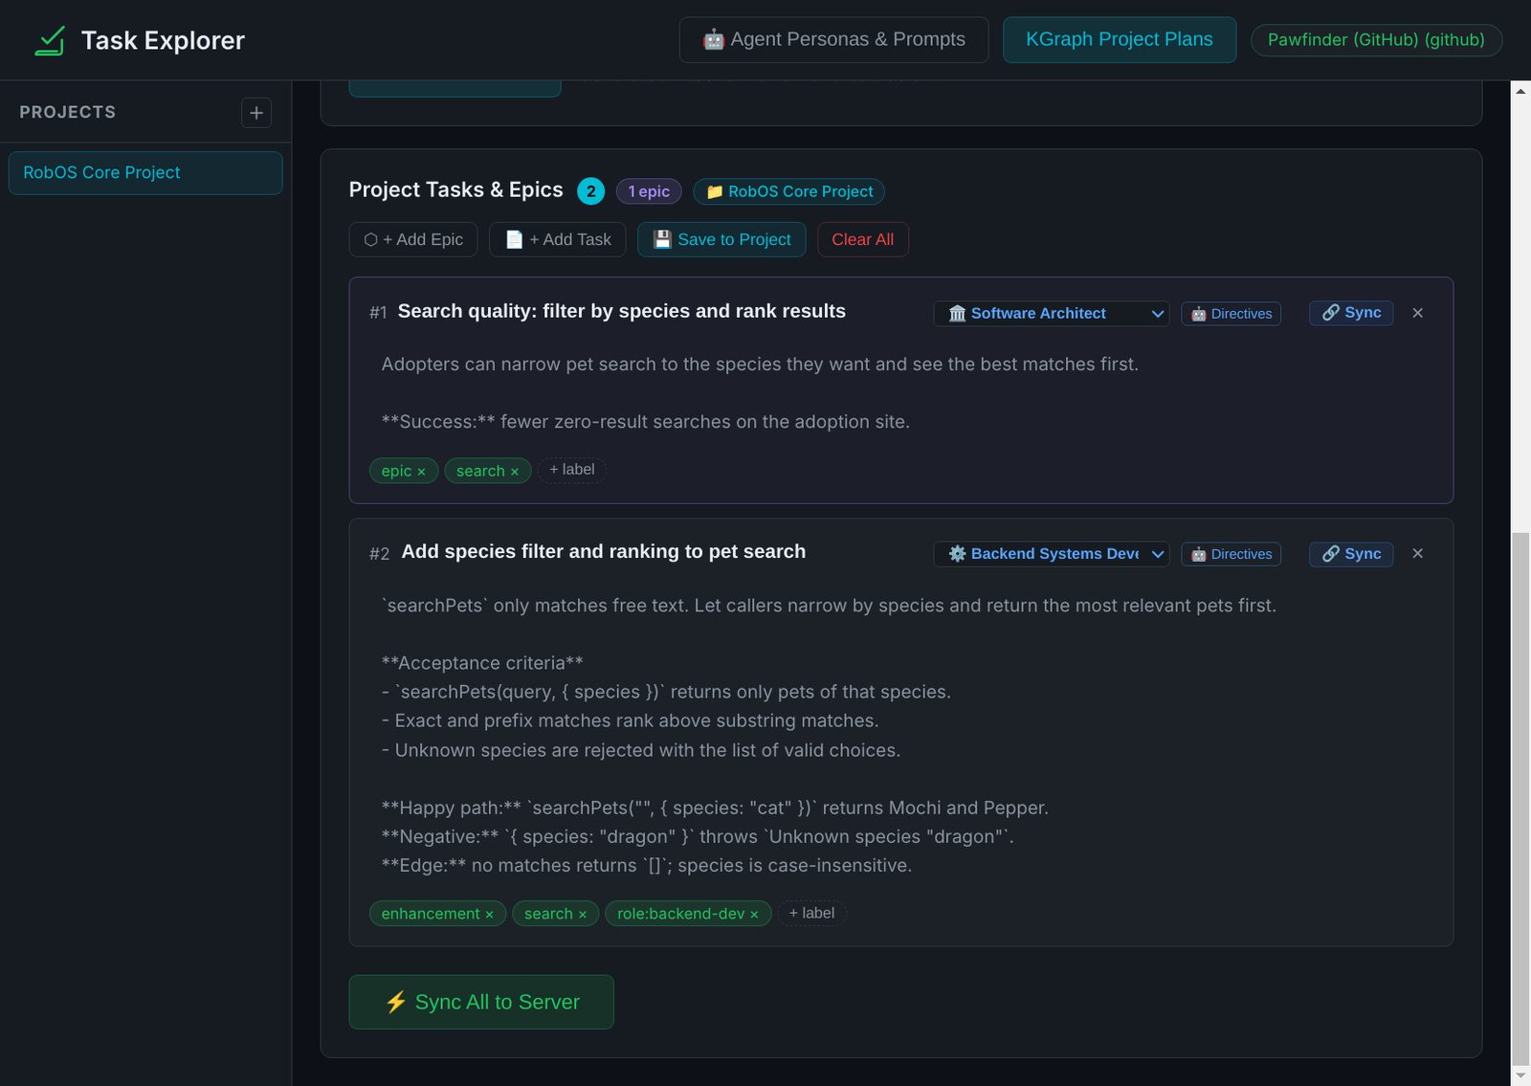
Task: Click the Add Epic button
Action: point(413,239)
